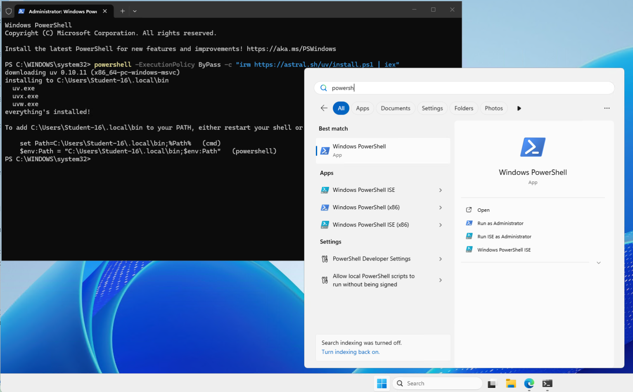The height and width of the screenshot is (392, 633).
Task: Click the PowerShell Developer Settings tools icon
Action: click(x=325, y=259)
